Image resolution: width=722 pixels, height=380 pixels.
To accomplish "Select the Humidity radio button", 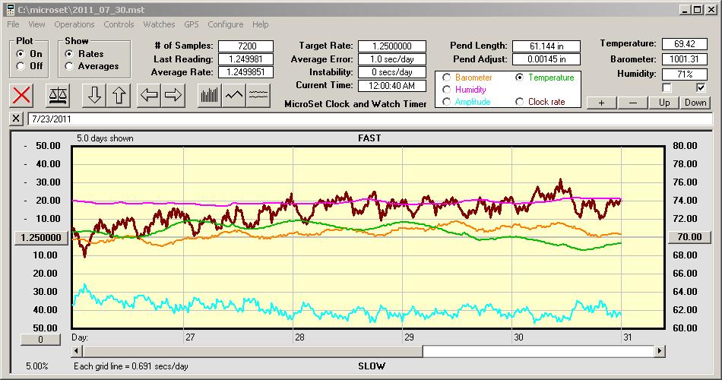I will coord(446,90).
